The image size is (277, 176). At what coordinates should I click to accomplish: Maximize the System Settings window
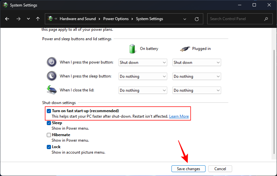254,5
